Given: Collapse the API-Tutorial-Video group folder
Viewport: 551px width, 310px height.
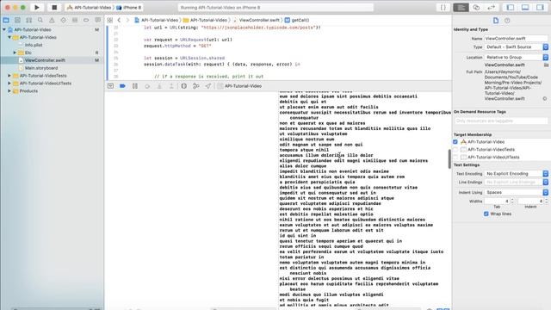Looking at the screenshot, I should 9,37.
